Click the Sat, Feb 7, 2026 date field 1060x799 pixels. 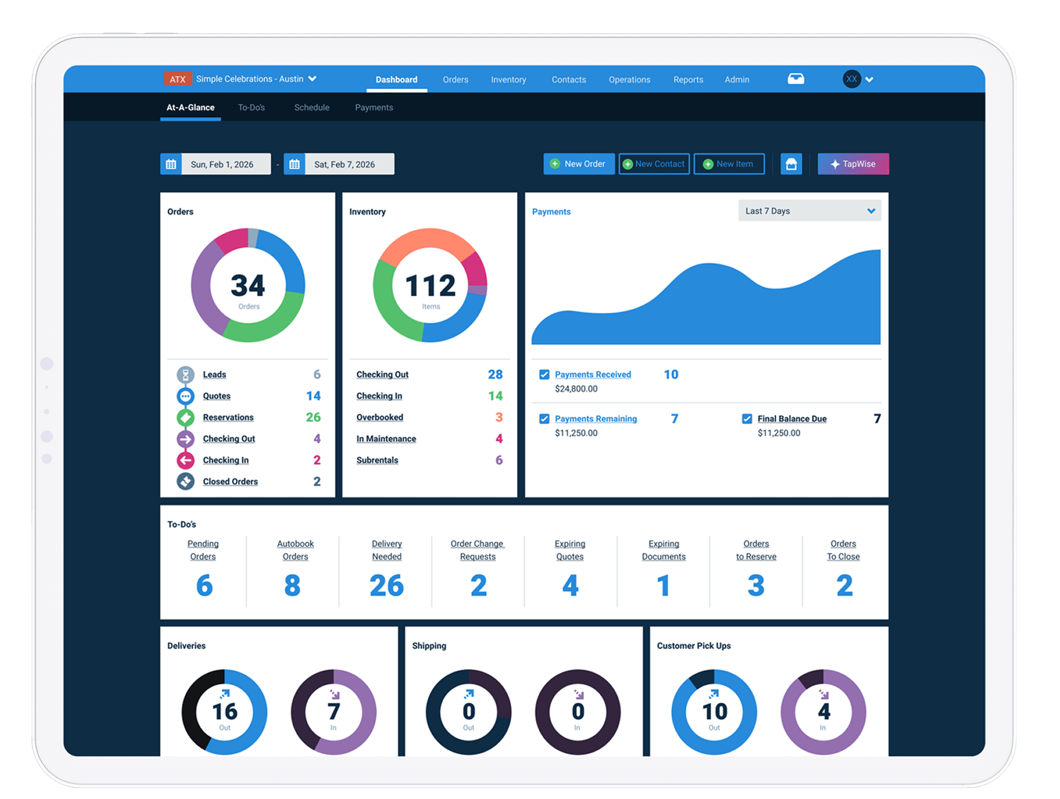tap(344, 164)
